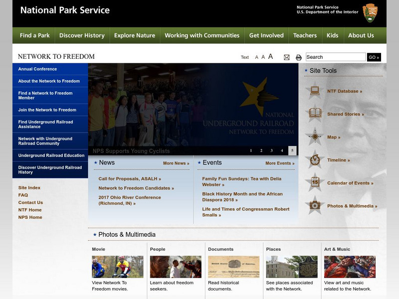Image resolution: width=399 pixels, height=299 pixels.
Task: Click the Calendar of Events text link
Action: coord(350,183)
